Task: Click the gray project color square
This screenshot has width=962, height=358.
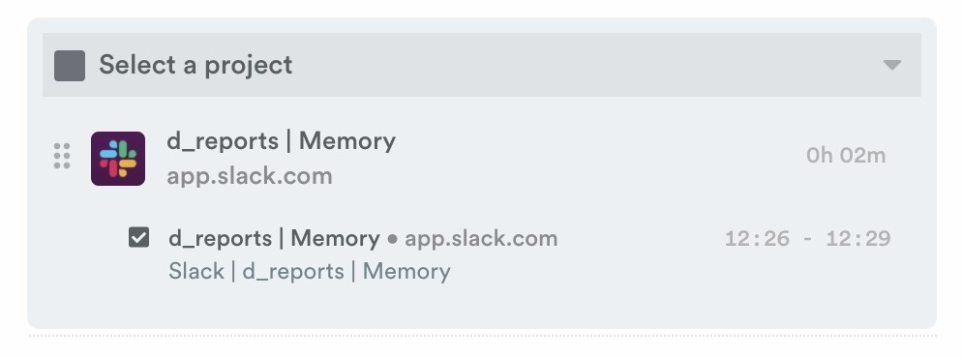Action: click(x=70, y=66)
